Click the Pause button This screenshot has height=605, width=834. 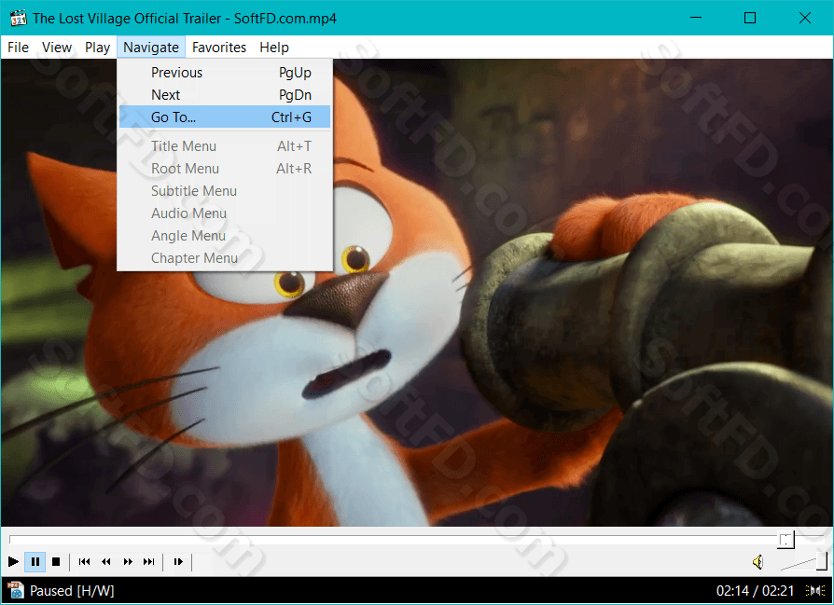point(35,561)
